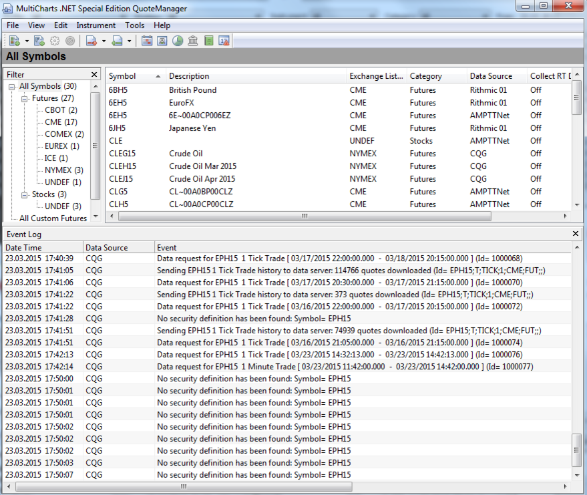Select the 6JH5 Japanese Yen row
This screenshot has width=587, height=495.
click(x=339, y=128)
